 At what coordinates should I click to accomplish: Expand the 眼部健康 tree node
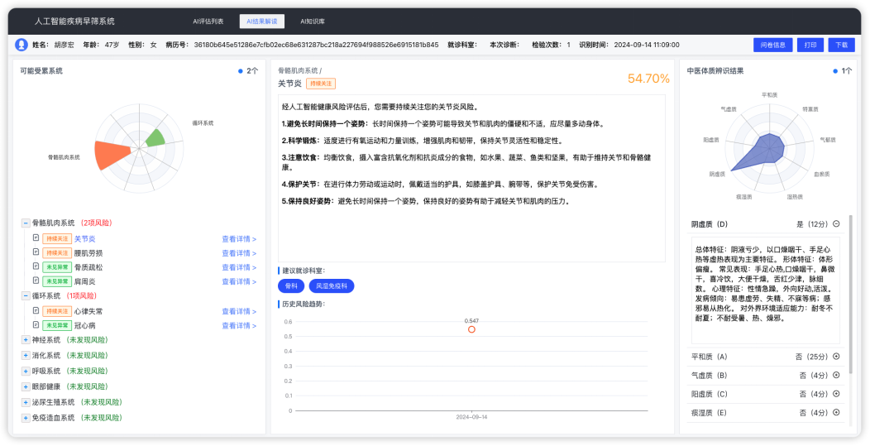(26, 386)
